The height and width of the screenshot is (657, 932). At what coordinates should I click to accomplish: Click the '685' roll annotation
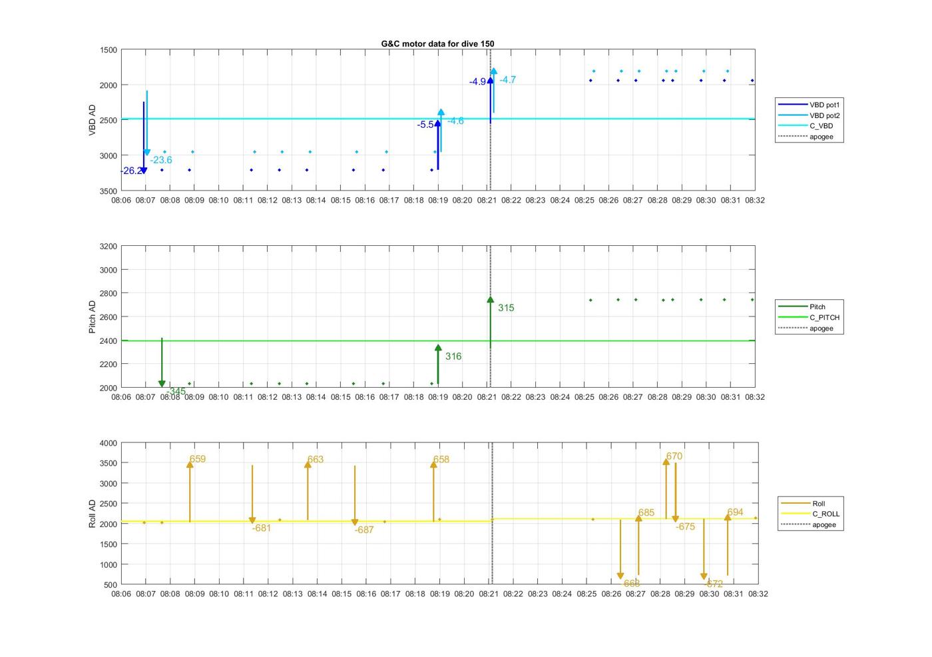coord(646,513)
